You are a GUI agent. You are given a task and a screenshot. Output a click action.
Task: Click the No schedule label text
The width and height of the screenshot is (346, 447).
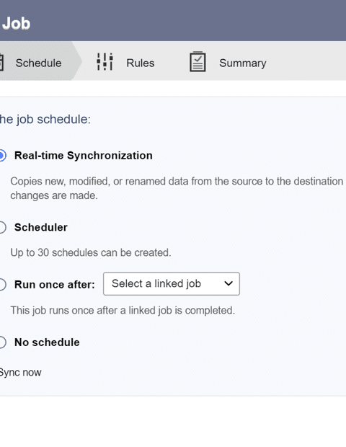pos(47,342)
